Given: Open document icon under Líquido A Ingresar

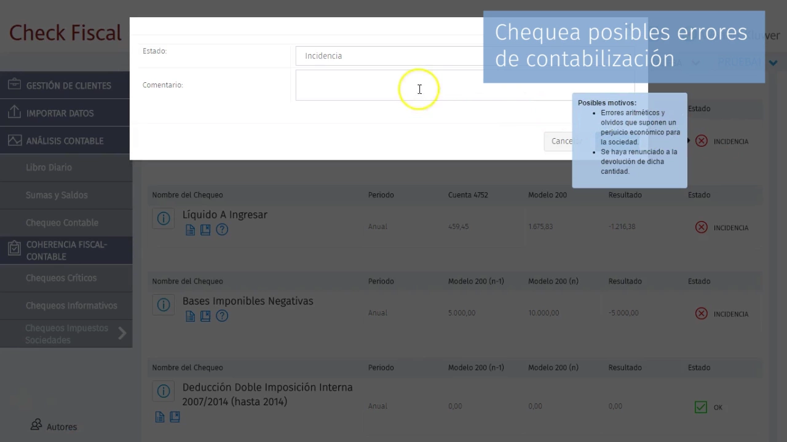Looking at the screenshot, I should (x=191, y=230).
